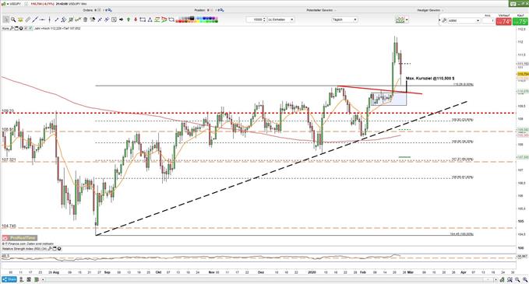The width and height of the screenshot is (529, 284).
Task: Pick a blue color swatch from palette
Action: 204,18
